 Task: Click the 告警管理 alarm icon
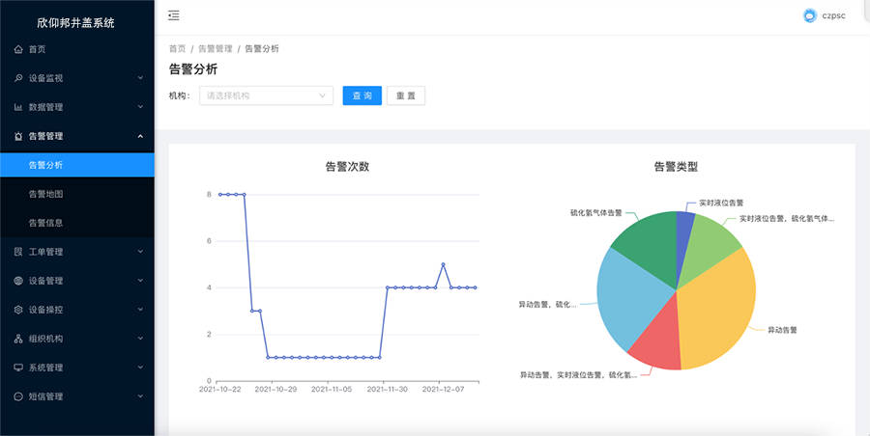tap(19, 136)
